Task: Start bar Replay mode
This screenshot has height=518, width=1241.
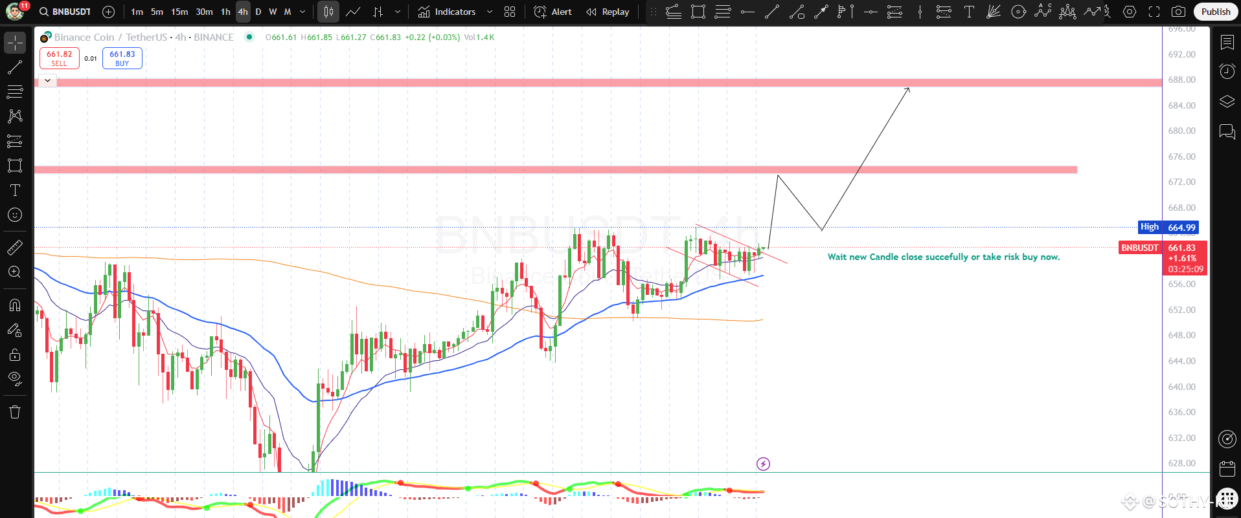Action: point(608,12)
